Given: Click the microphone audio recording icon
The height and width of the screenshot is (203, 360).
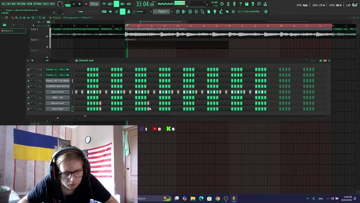Looking at the screenshot, I should [234, 4].
